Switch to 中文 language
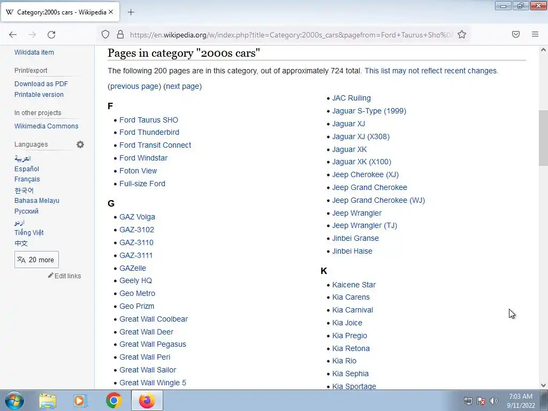This screenshot has height=411, width=548. [x=21, y=243]
